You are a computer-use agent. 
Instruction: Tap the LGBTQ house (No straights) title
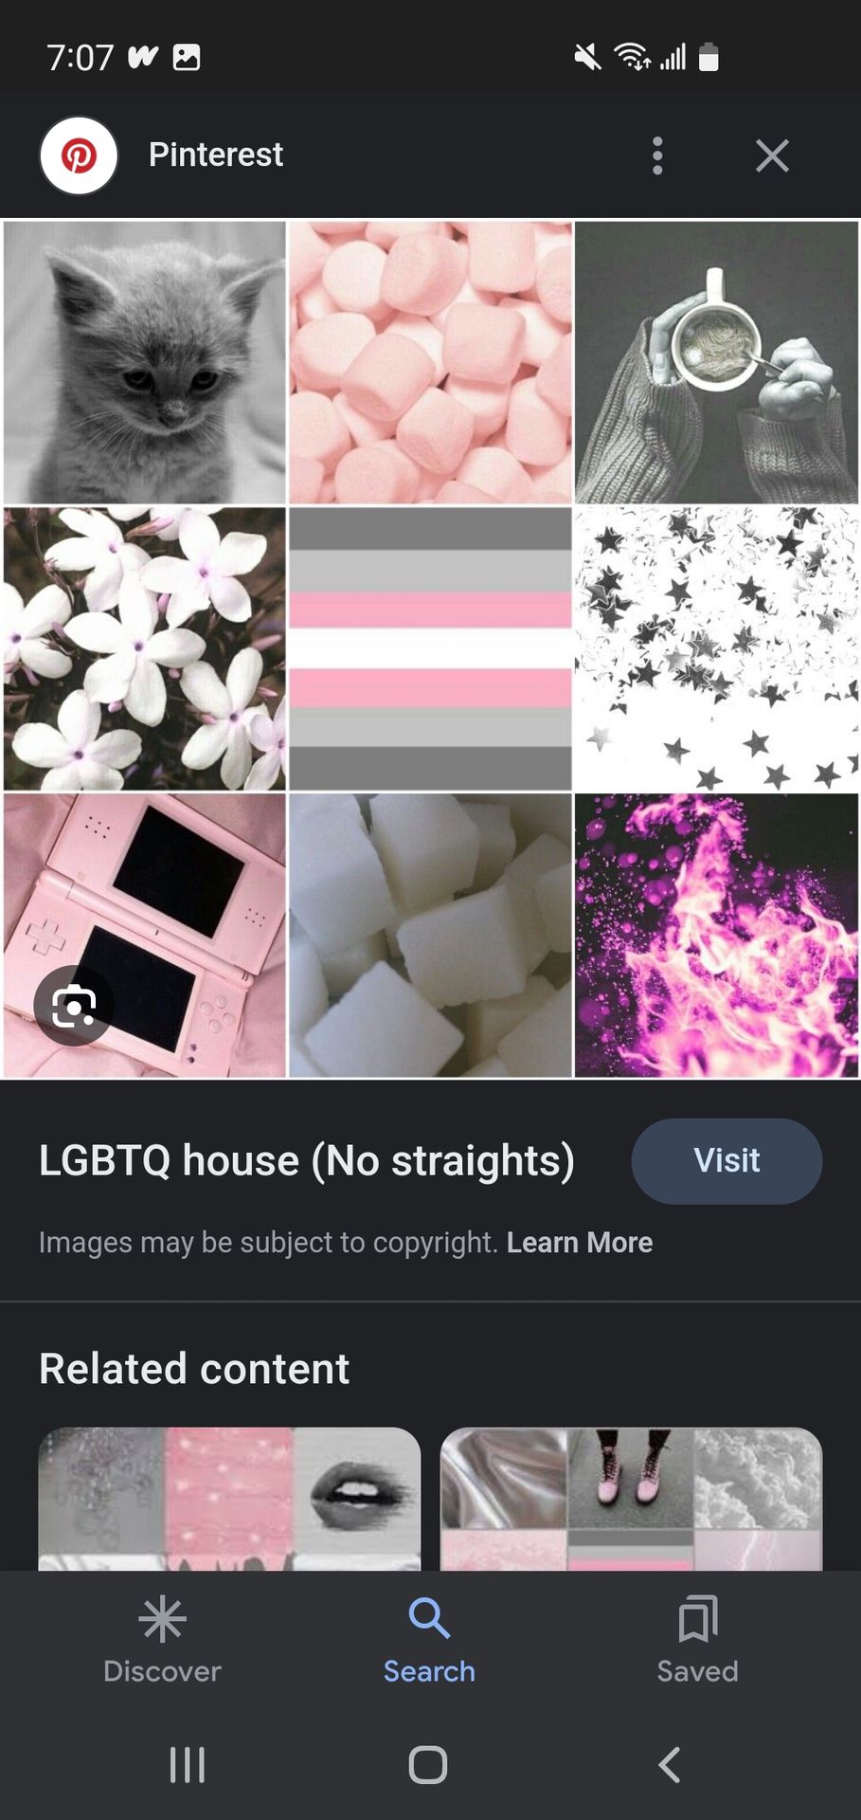point(307,1161)
